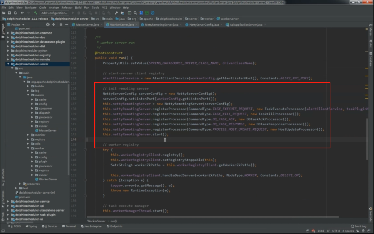Hide the Project panel with minus icon
This screenshot has height=234, width=374.
pos(66,25)
